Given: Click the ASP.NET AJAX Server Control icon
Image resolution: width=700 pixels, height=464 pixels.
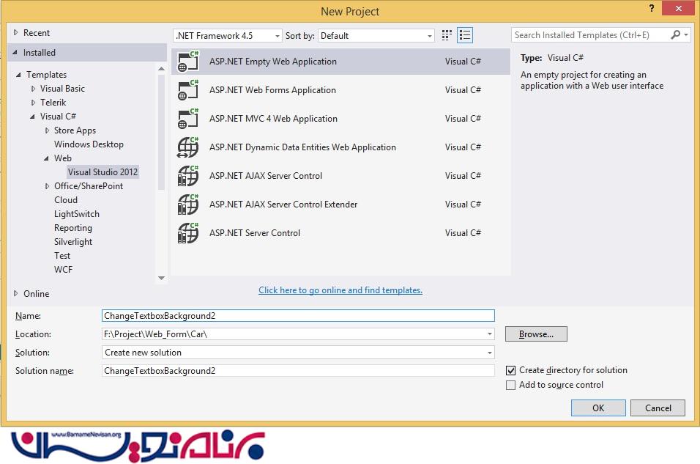Looking at the screenshot, I should tap(188, 176).
